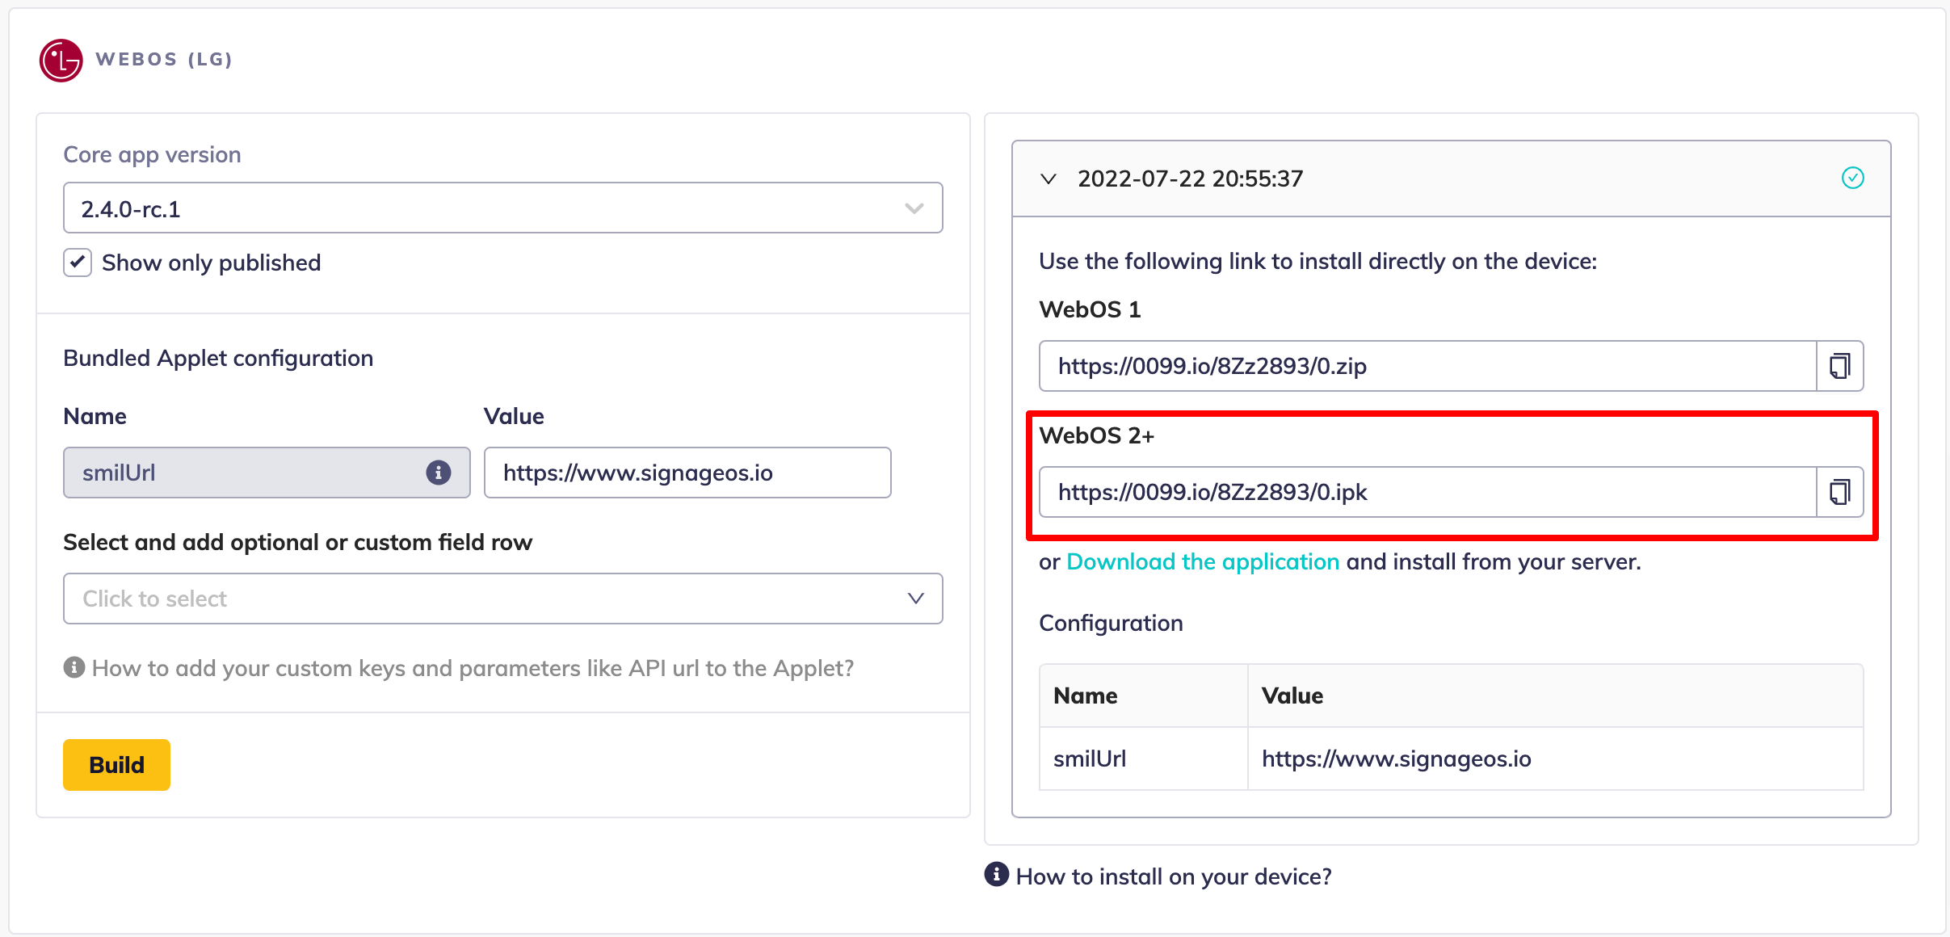
Task: Uncheck Show only published checkbox
Action: pyautogui.click(x=78, y=263)
